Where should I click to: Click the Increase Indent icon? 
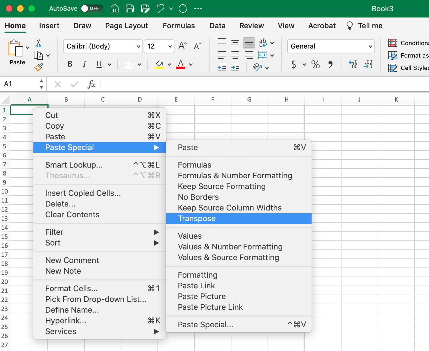click(235, 67)
